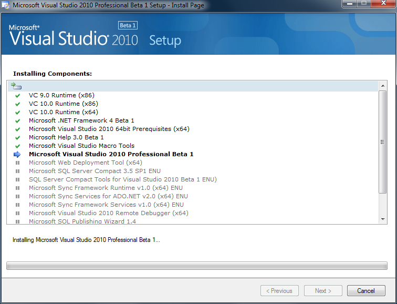Click the install icon in the list header row
This screenshot has width=397, height=304.
coord(16,86)
